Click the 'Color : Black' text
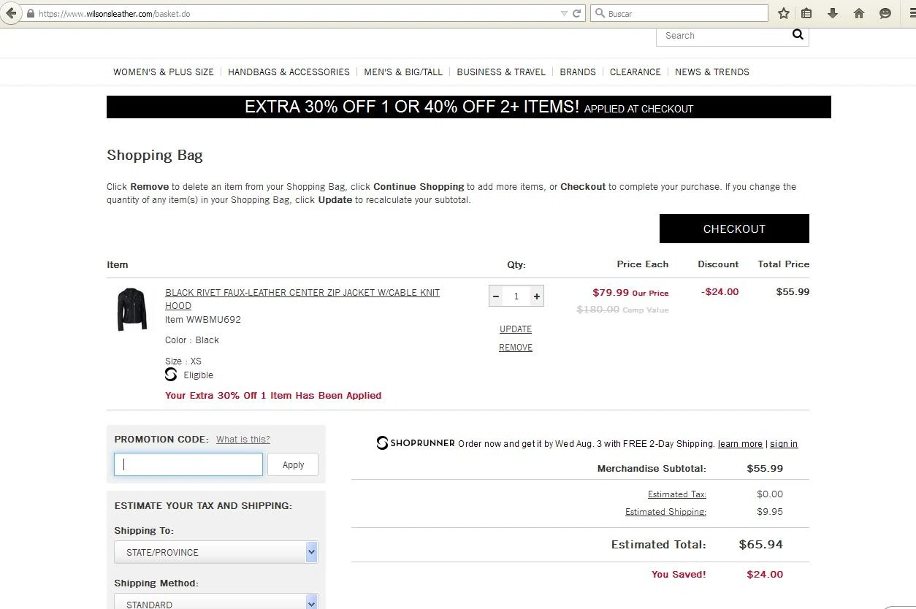The height and width of the screenshot is (609, 916). (x=192, y=340)
